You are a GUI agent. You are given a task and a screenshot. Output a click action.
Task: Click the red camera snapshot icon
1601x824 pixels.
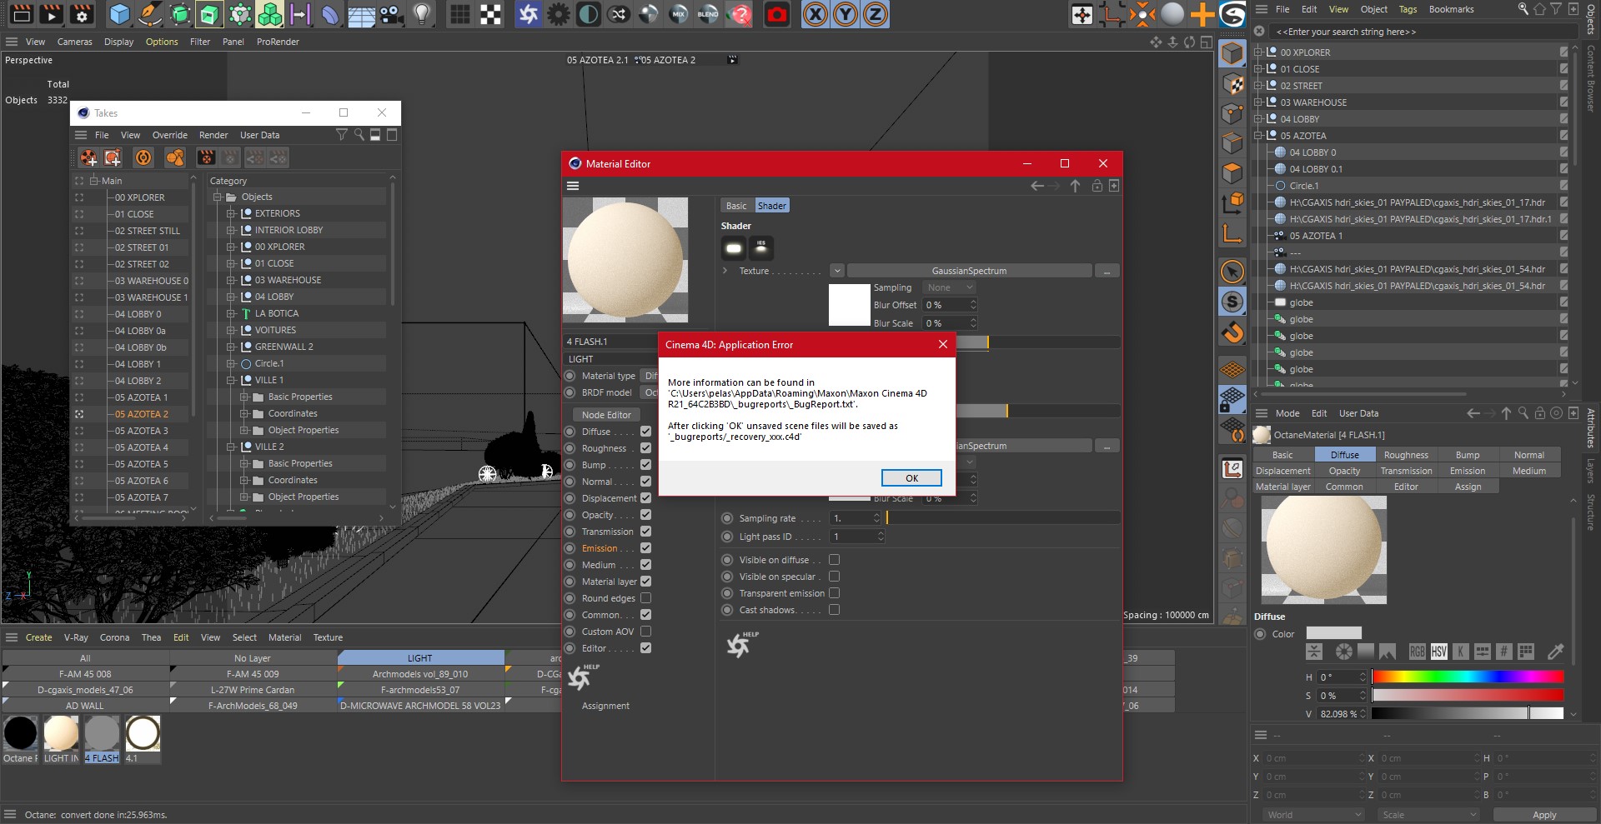[x=776, y=14]
